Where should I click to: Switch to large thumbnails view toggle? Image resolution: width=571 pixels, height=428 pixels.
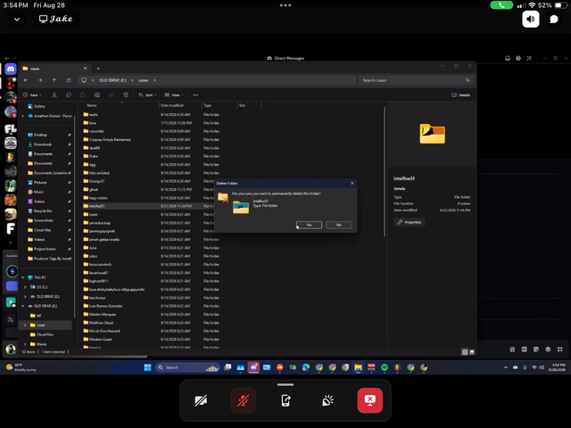coord(472,352)
